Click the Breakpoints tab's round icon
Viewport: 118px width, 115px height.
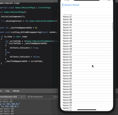[29, 97]
